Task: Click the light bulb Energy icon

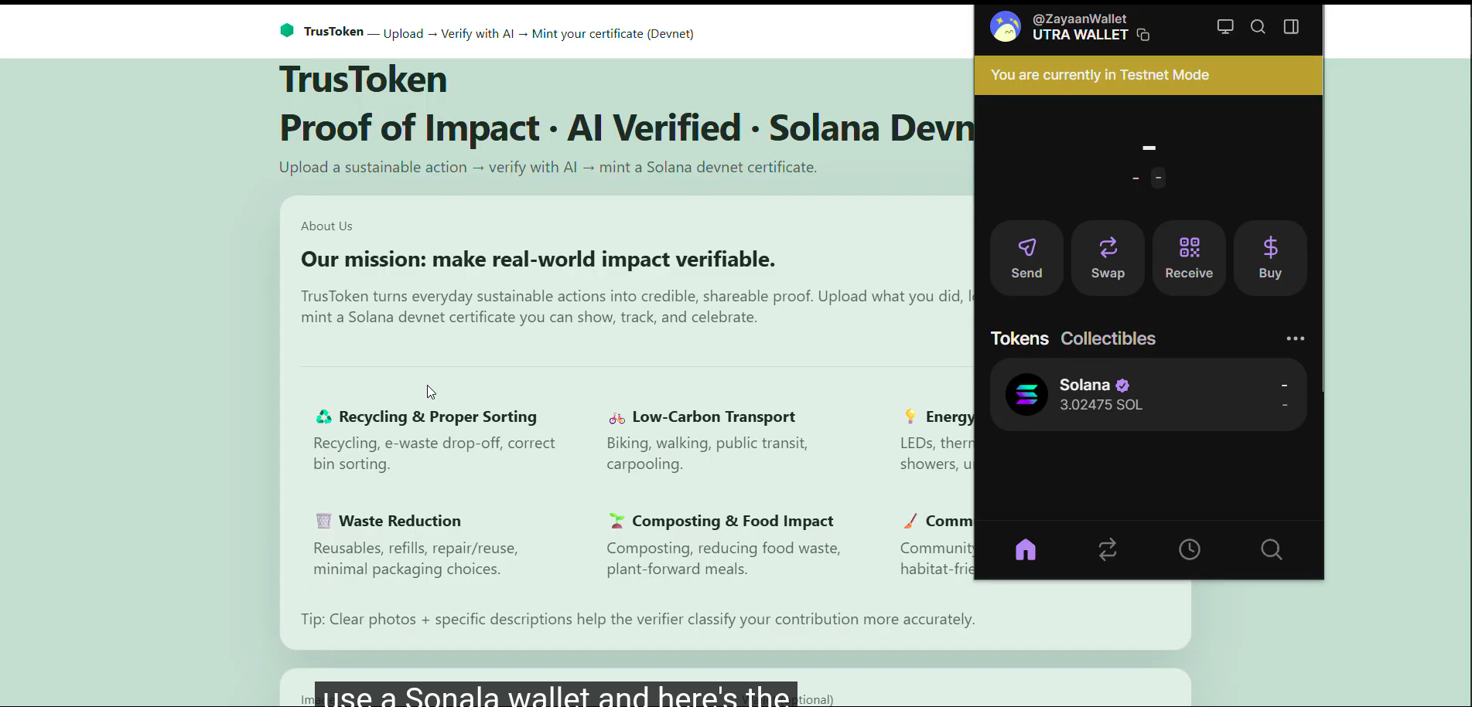Action: point(910,417)
